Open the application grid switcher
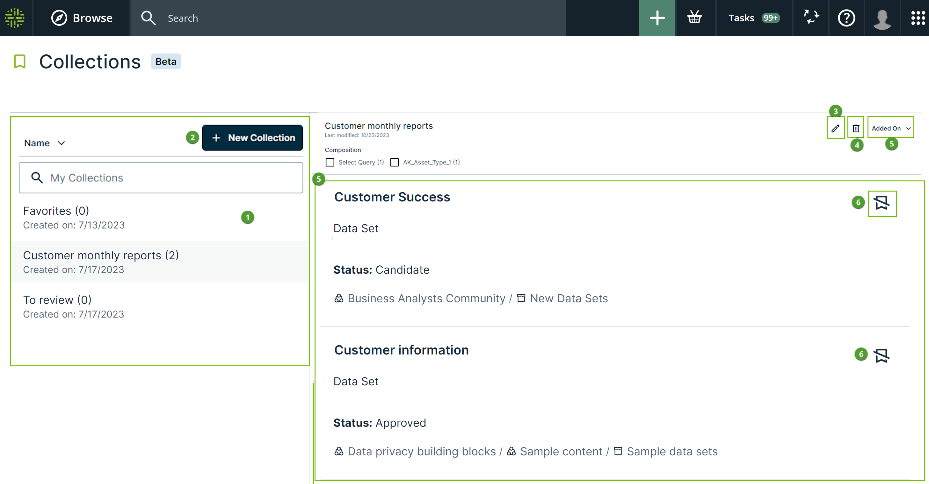929x484 pixels. [x=918, y=18]
